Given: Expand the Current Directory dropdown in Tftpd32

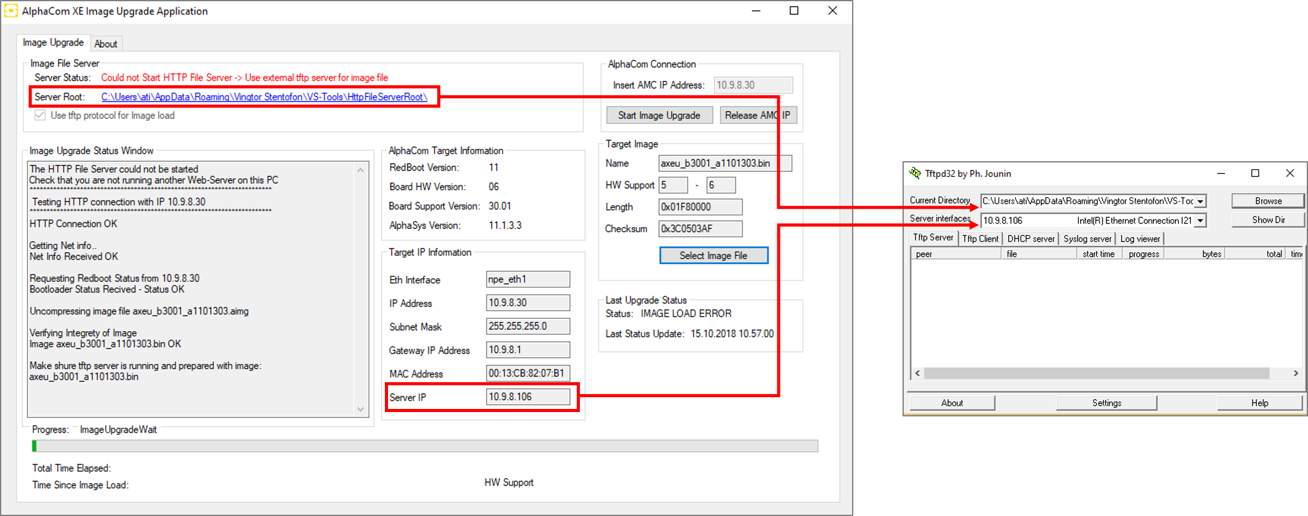Looking at the screenshot, I should (x=1200, y=201).
